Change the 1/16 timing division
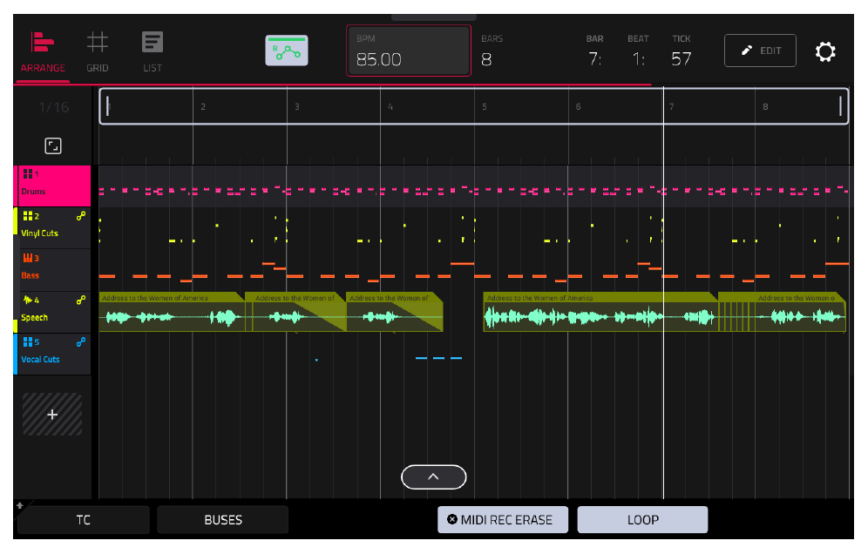Viewport: 868px width, 554px height. click(54, 107)
